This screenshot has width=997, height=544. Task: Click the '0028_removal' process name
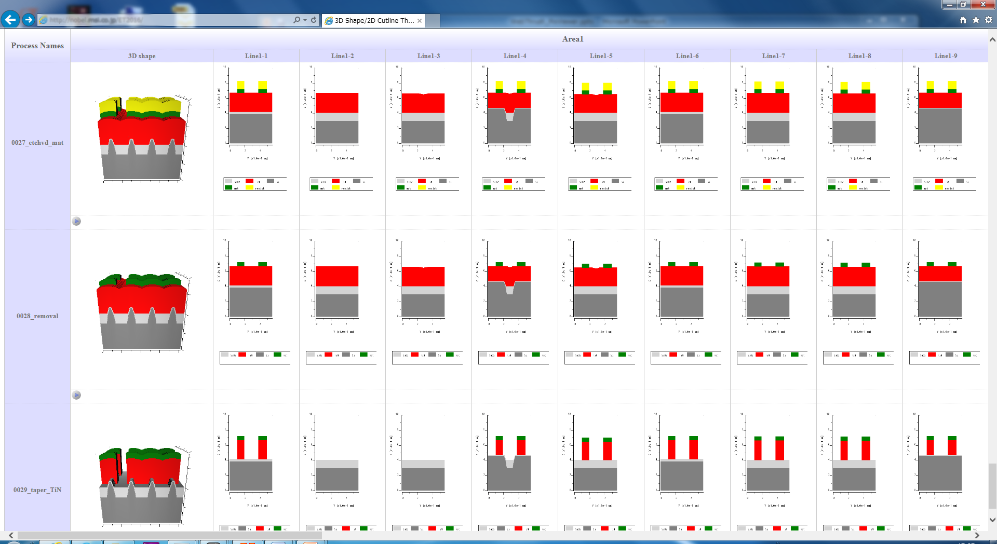point(37,316)
